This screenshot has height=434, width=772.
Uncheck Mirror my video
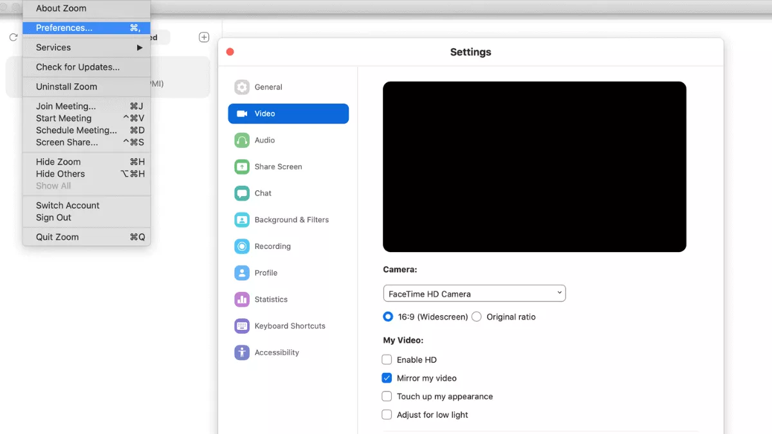click(x=387, y=378)
